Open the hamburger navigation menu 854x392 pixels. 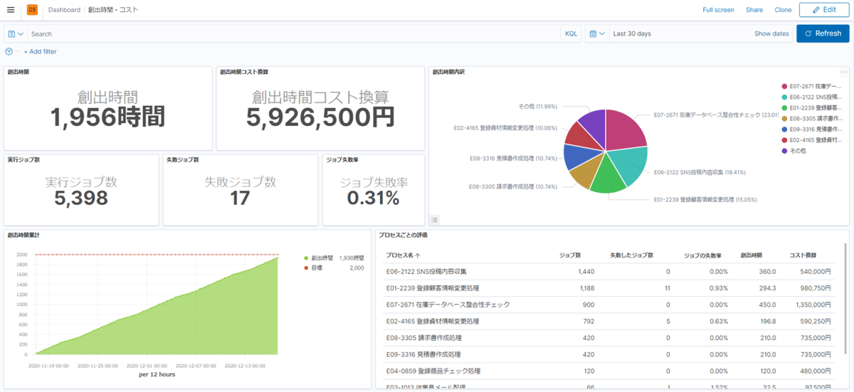coord(10,10)
